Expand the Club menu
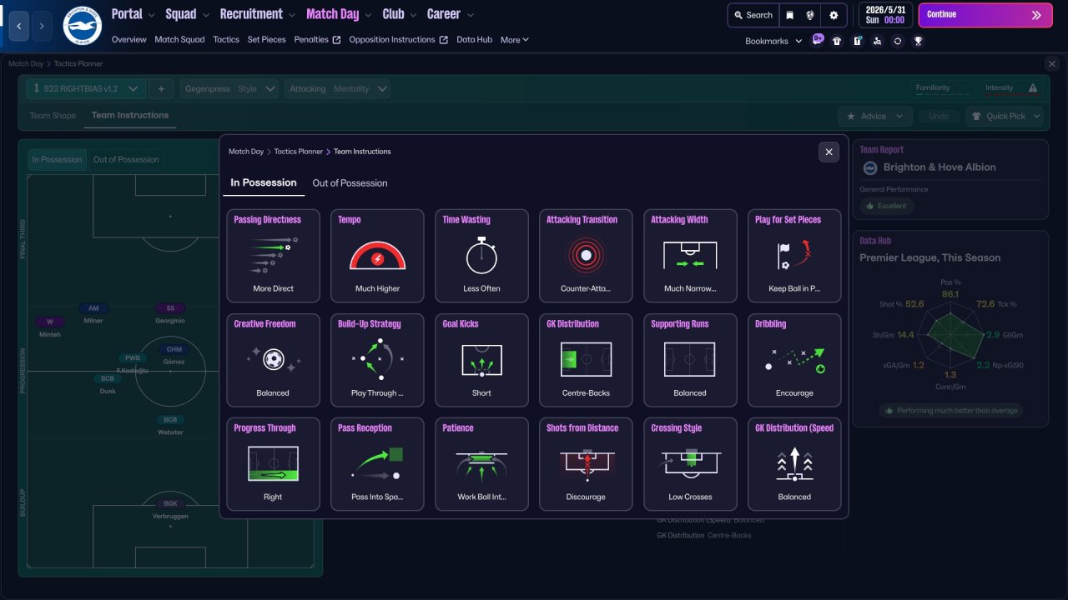Viewport: 1068px width, 600px height. [x=400, y=14]
